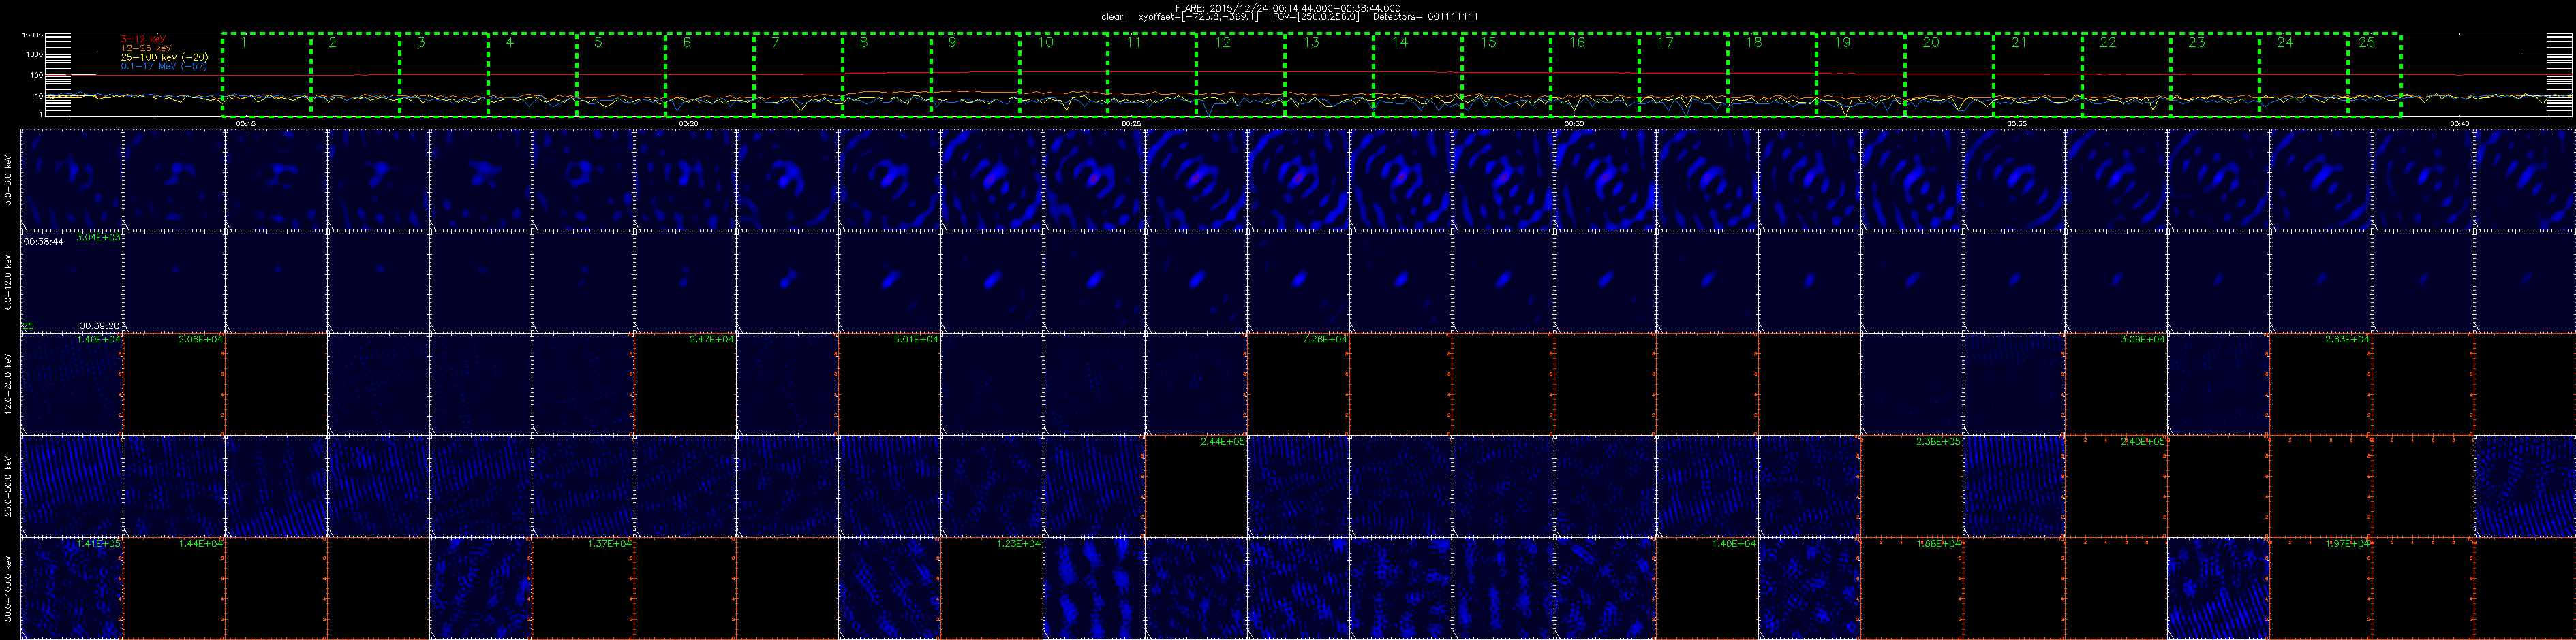Open the black panel labeled 2.06E+04
Viewport: 2576px width, 640px height.
174,385
